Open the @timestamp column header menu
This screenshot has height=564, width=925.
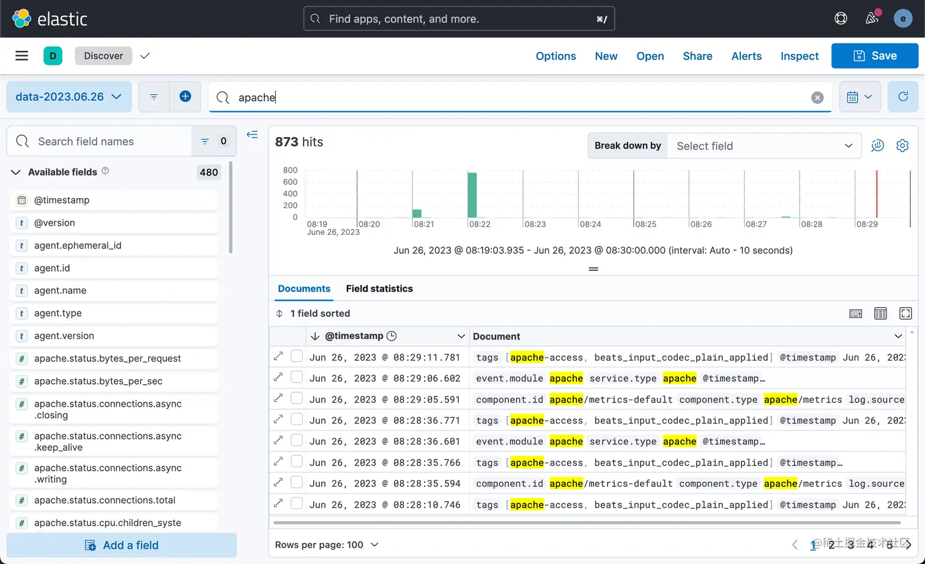[x=461, y=336]
